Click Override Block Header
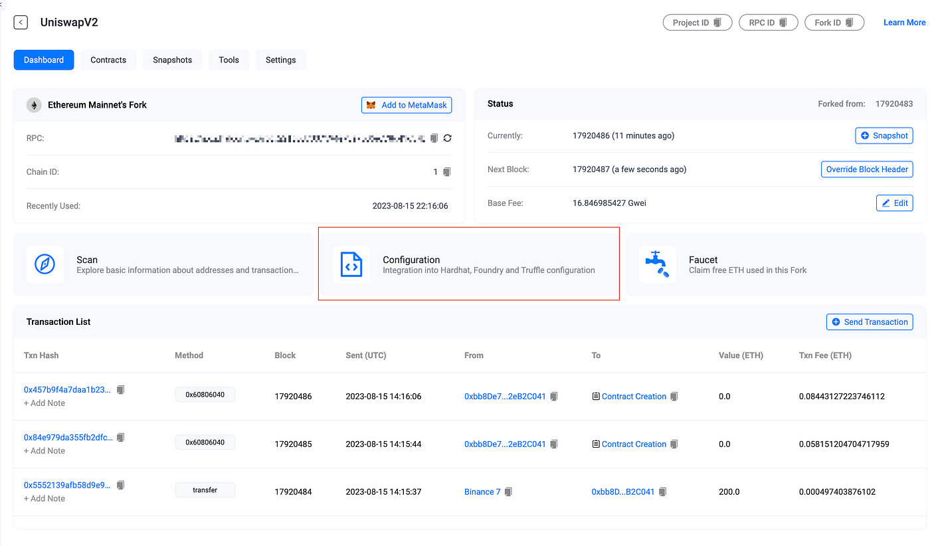930x546 pixels. [867, 169]
